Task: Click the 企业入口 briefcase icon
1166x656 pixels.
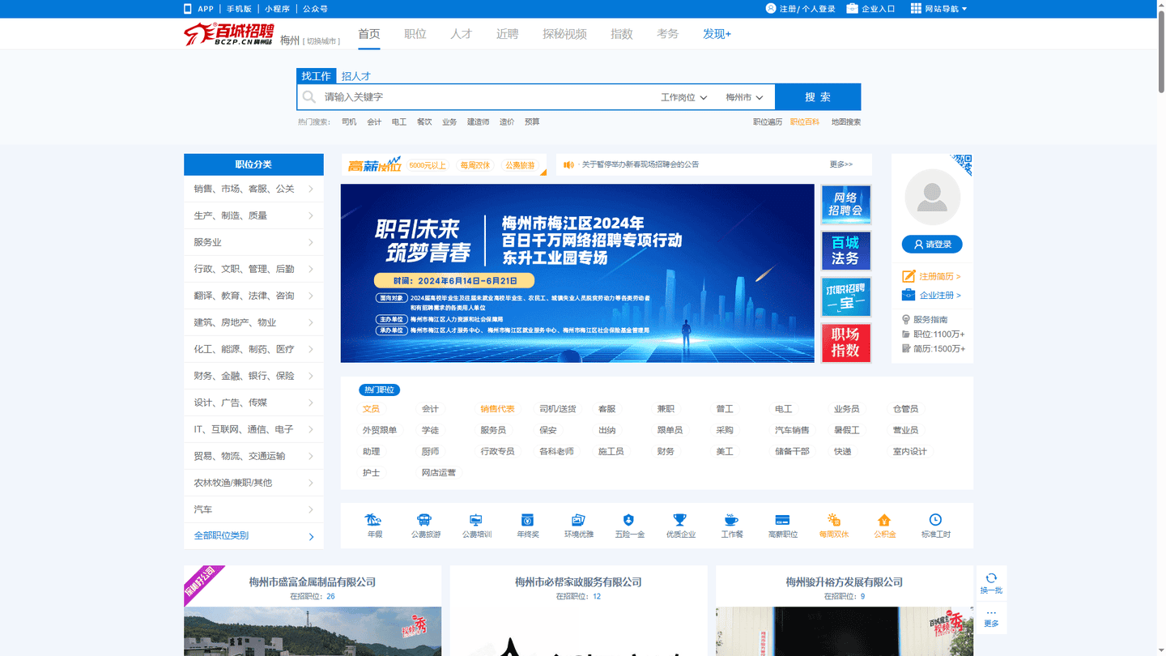Action: pyautogui.click(x=852, y=9)
